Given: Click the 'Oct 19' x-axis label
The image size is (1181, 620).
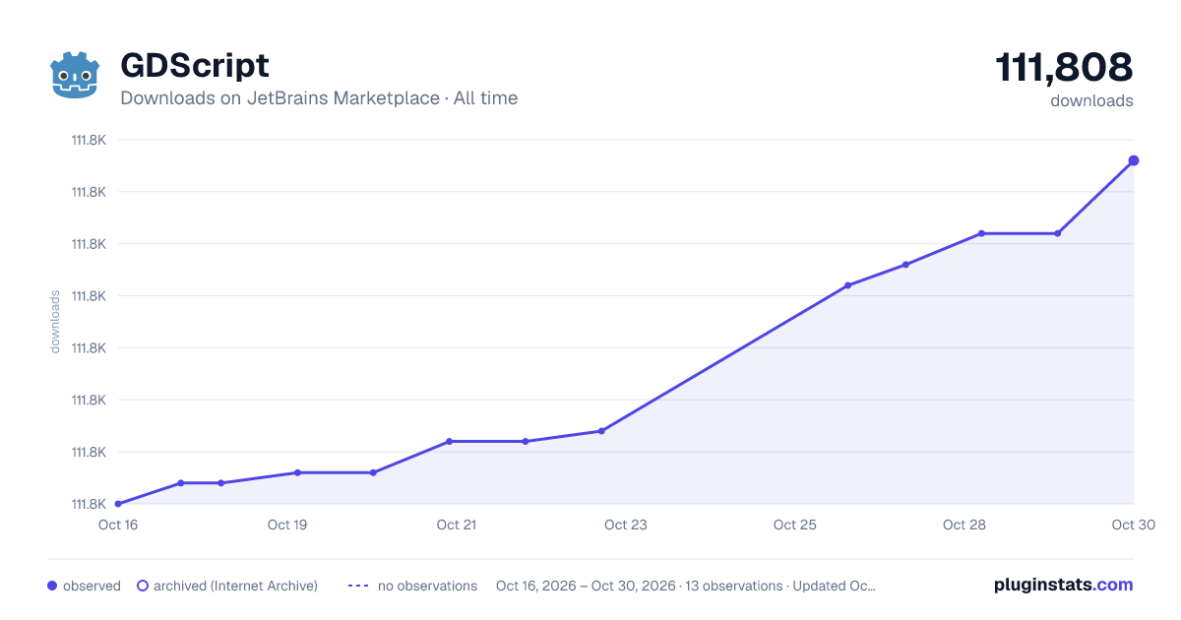Looking at the screenshot, I should (287, 525).
